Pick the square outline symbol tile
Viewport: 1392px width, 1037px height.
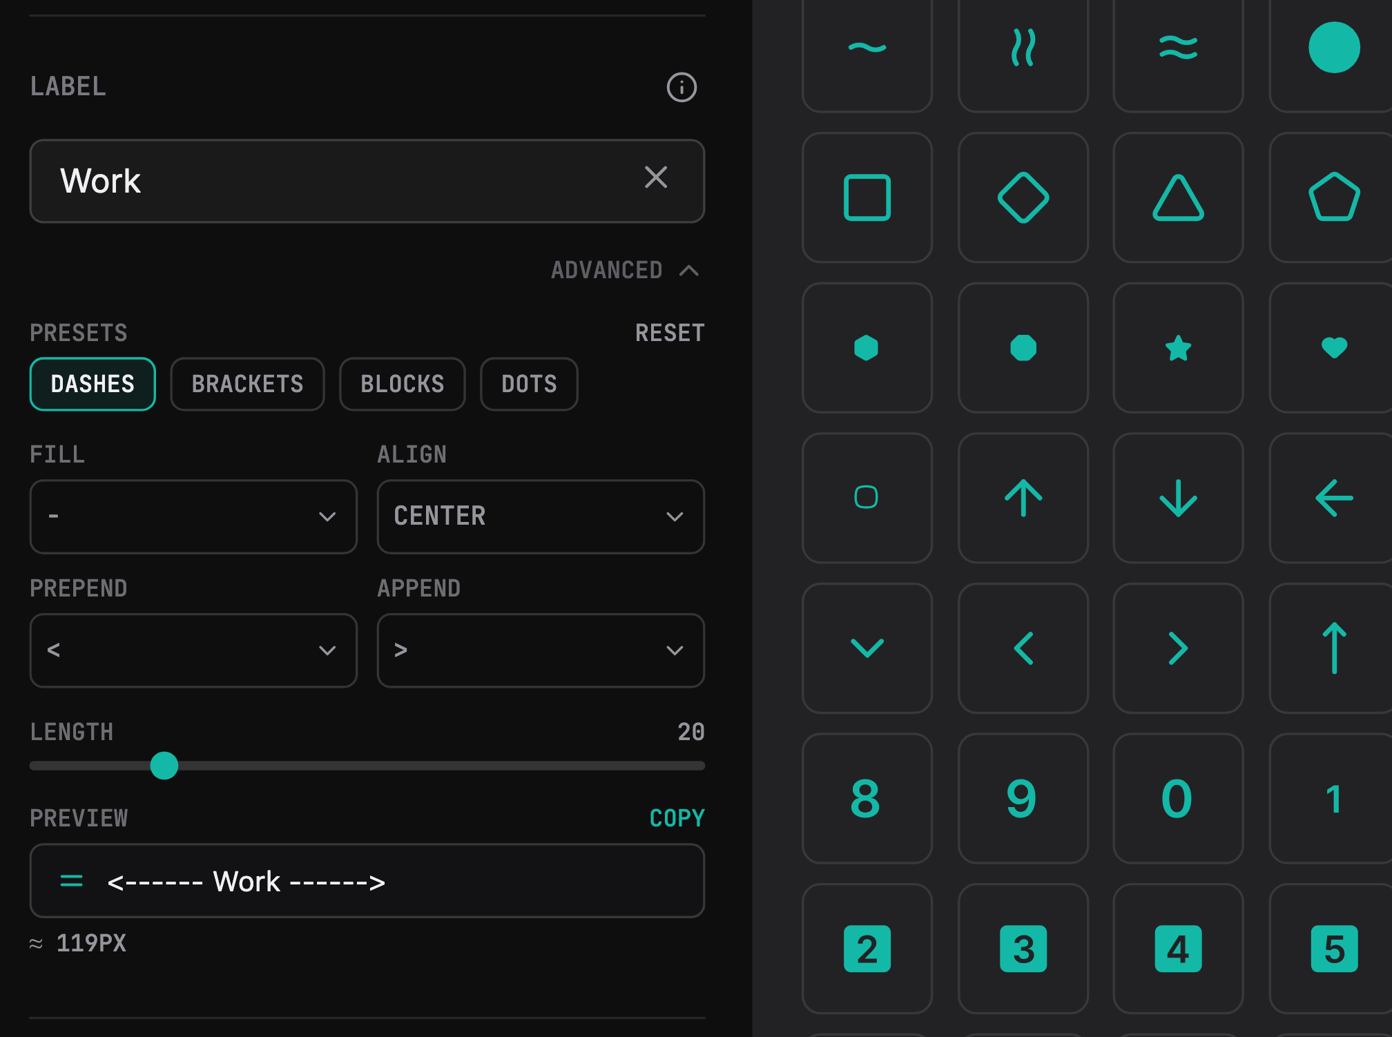tap(867, 197)
